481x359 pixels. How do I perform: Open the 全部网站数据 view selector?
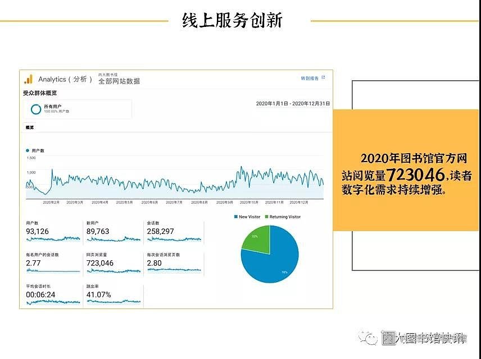point(119,81)
